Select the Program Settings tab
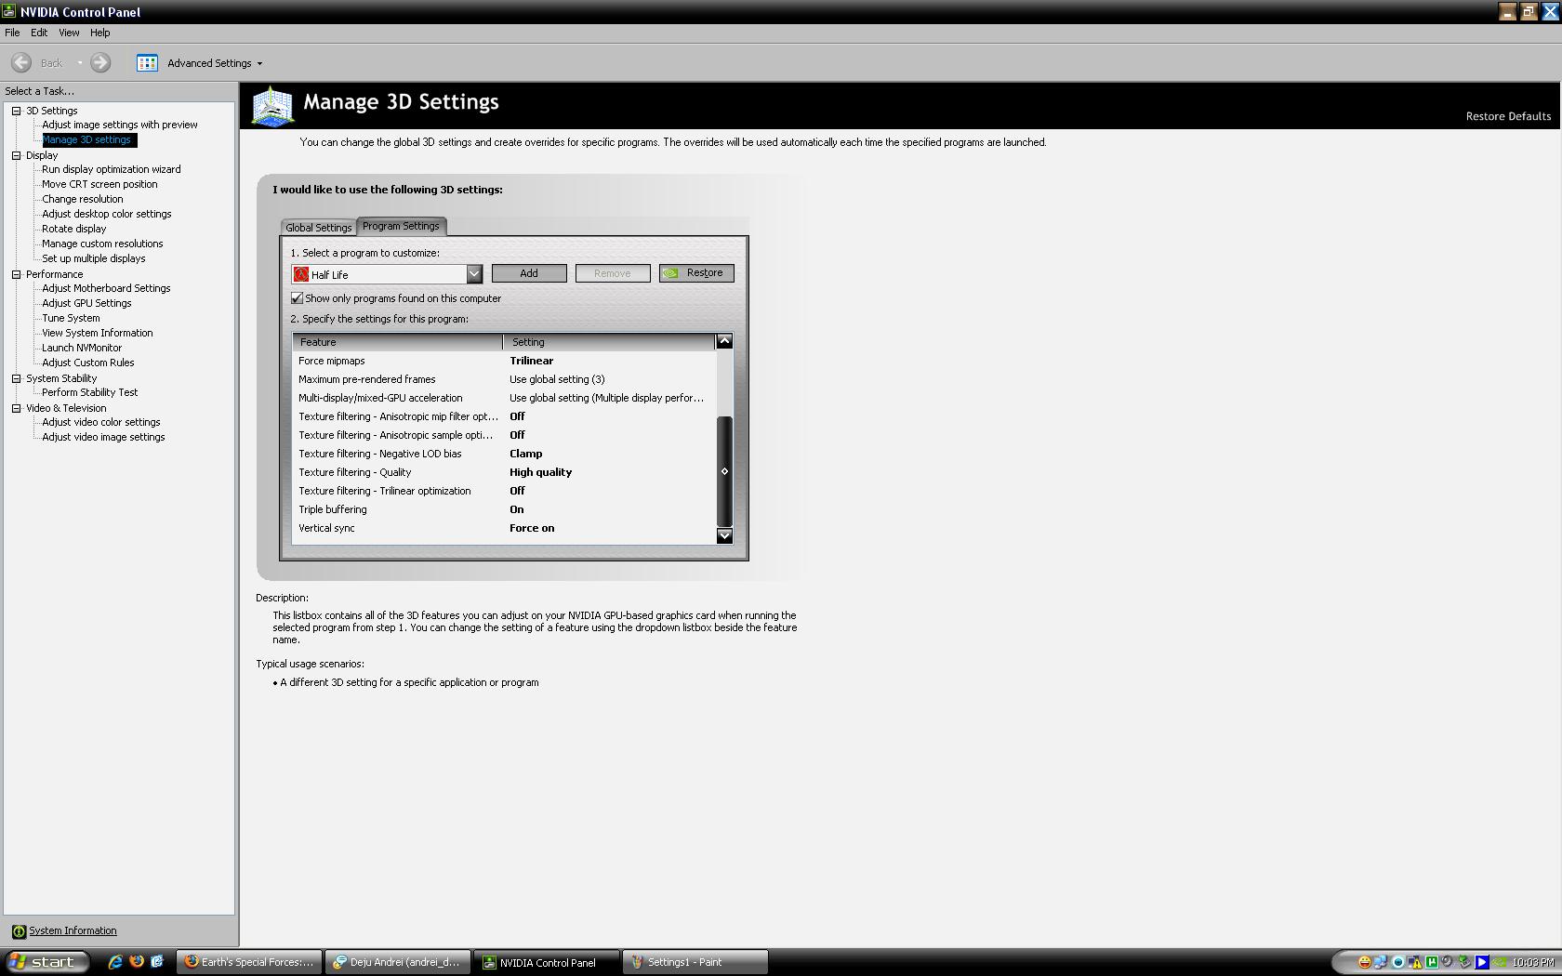Viewport: 1562px width, 976px height. tap(401, 226)
